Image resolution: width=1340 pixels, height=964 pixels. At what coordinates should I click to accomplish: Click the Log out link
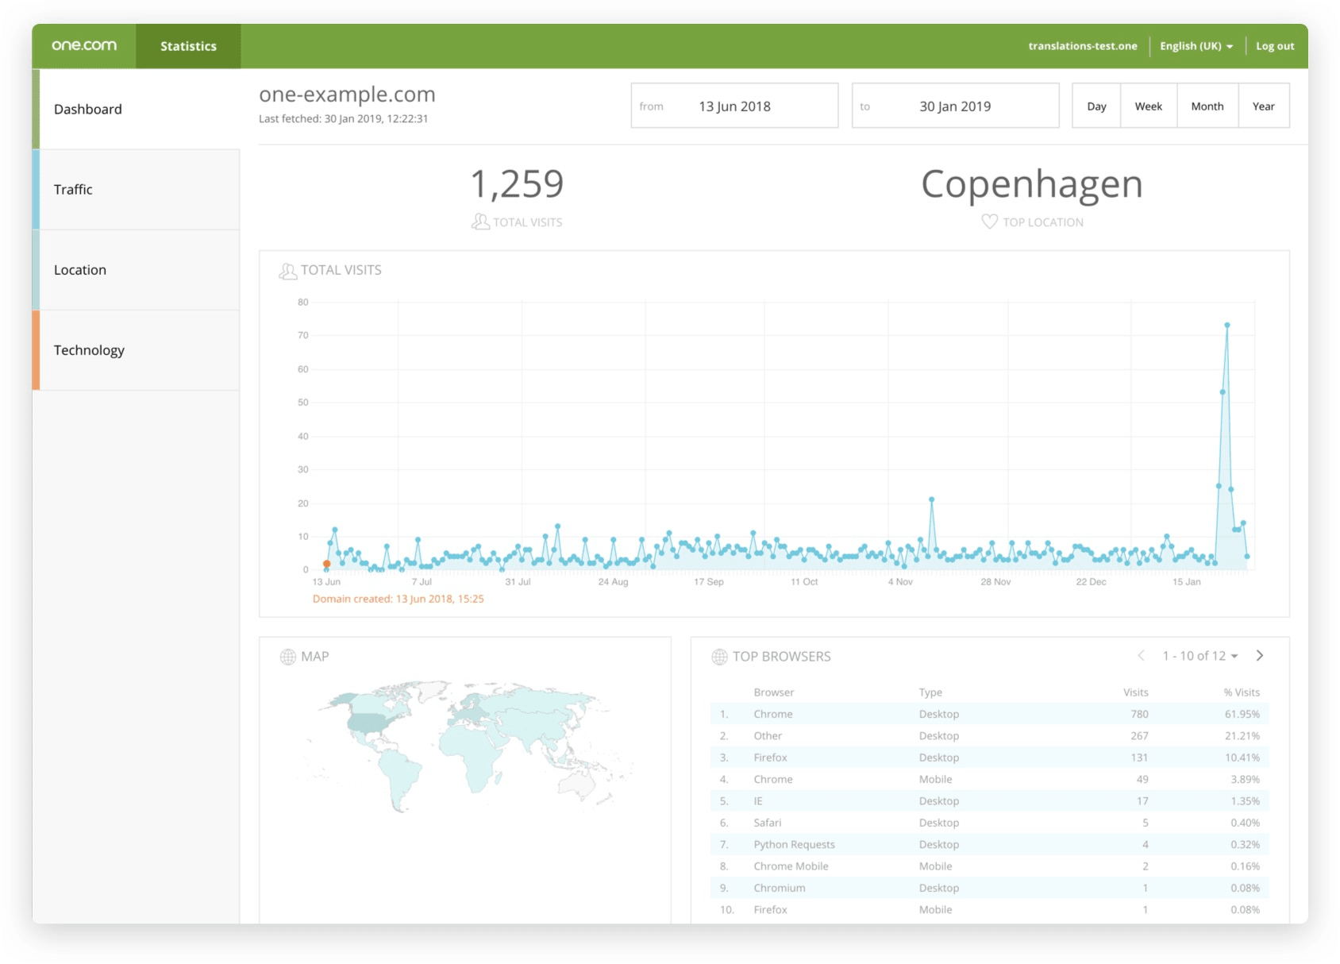pos(1275,46)
